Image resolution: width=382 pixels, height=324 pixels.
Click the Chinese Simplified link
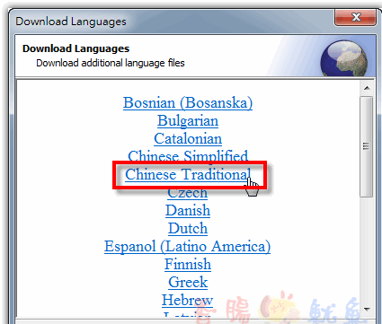point(188,155)
